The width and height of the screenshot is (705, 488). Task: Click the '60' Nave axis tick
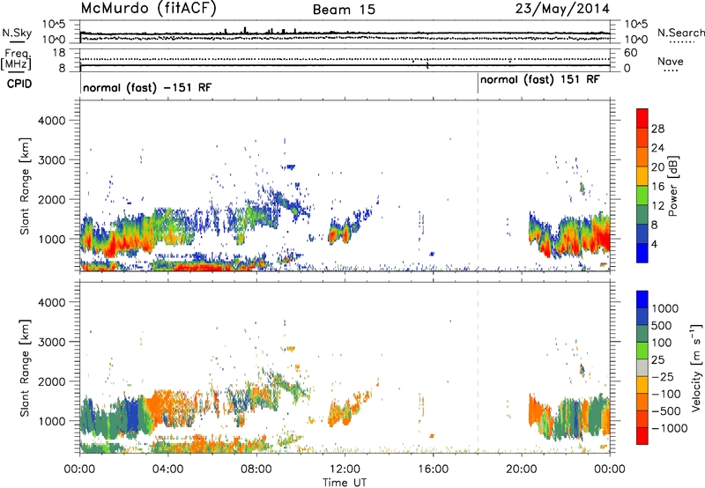(x=630, y=53)
